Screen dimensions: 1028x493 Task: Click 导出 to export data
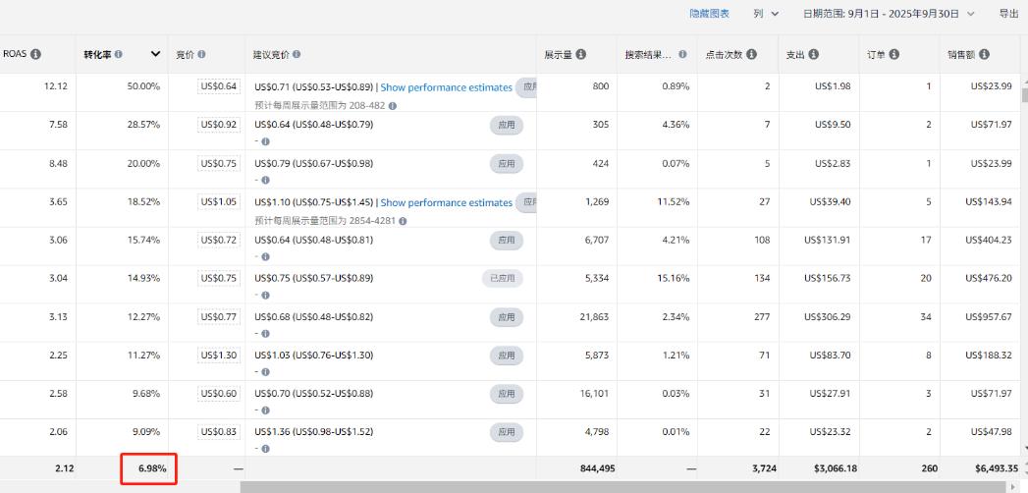[1008, 14]
